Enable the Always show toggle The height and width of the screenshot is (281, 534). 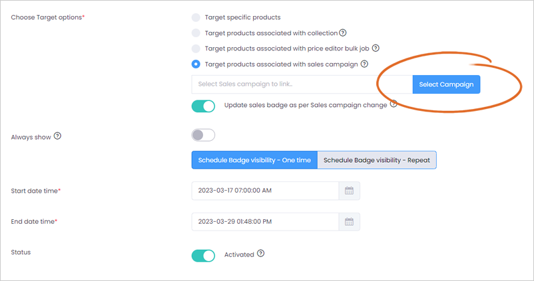coord(203,136)
